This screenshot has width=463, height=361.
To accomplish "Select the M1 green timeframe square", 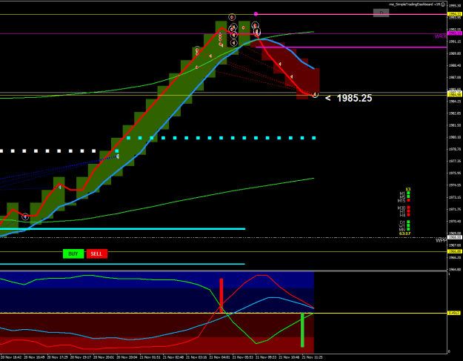I will [408, 193].
